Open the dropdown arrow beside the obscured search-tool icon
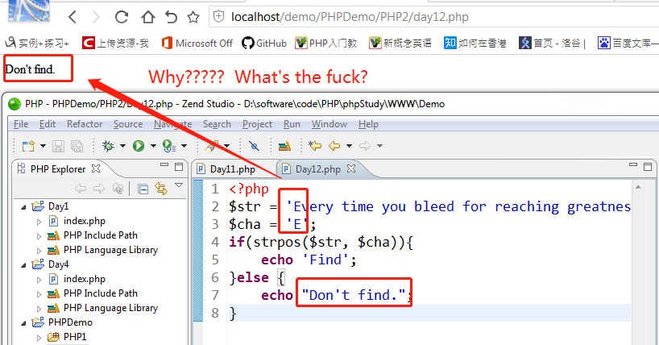The width and height of the screenshot is (659, 345). tap(227, 146)
